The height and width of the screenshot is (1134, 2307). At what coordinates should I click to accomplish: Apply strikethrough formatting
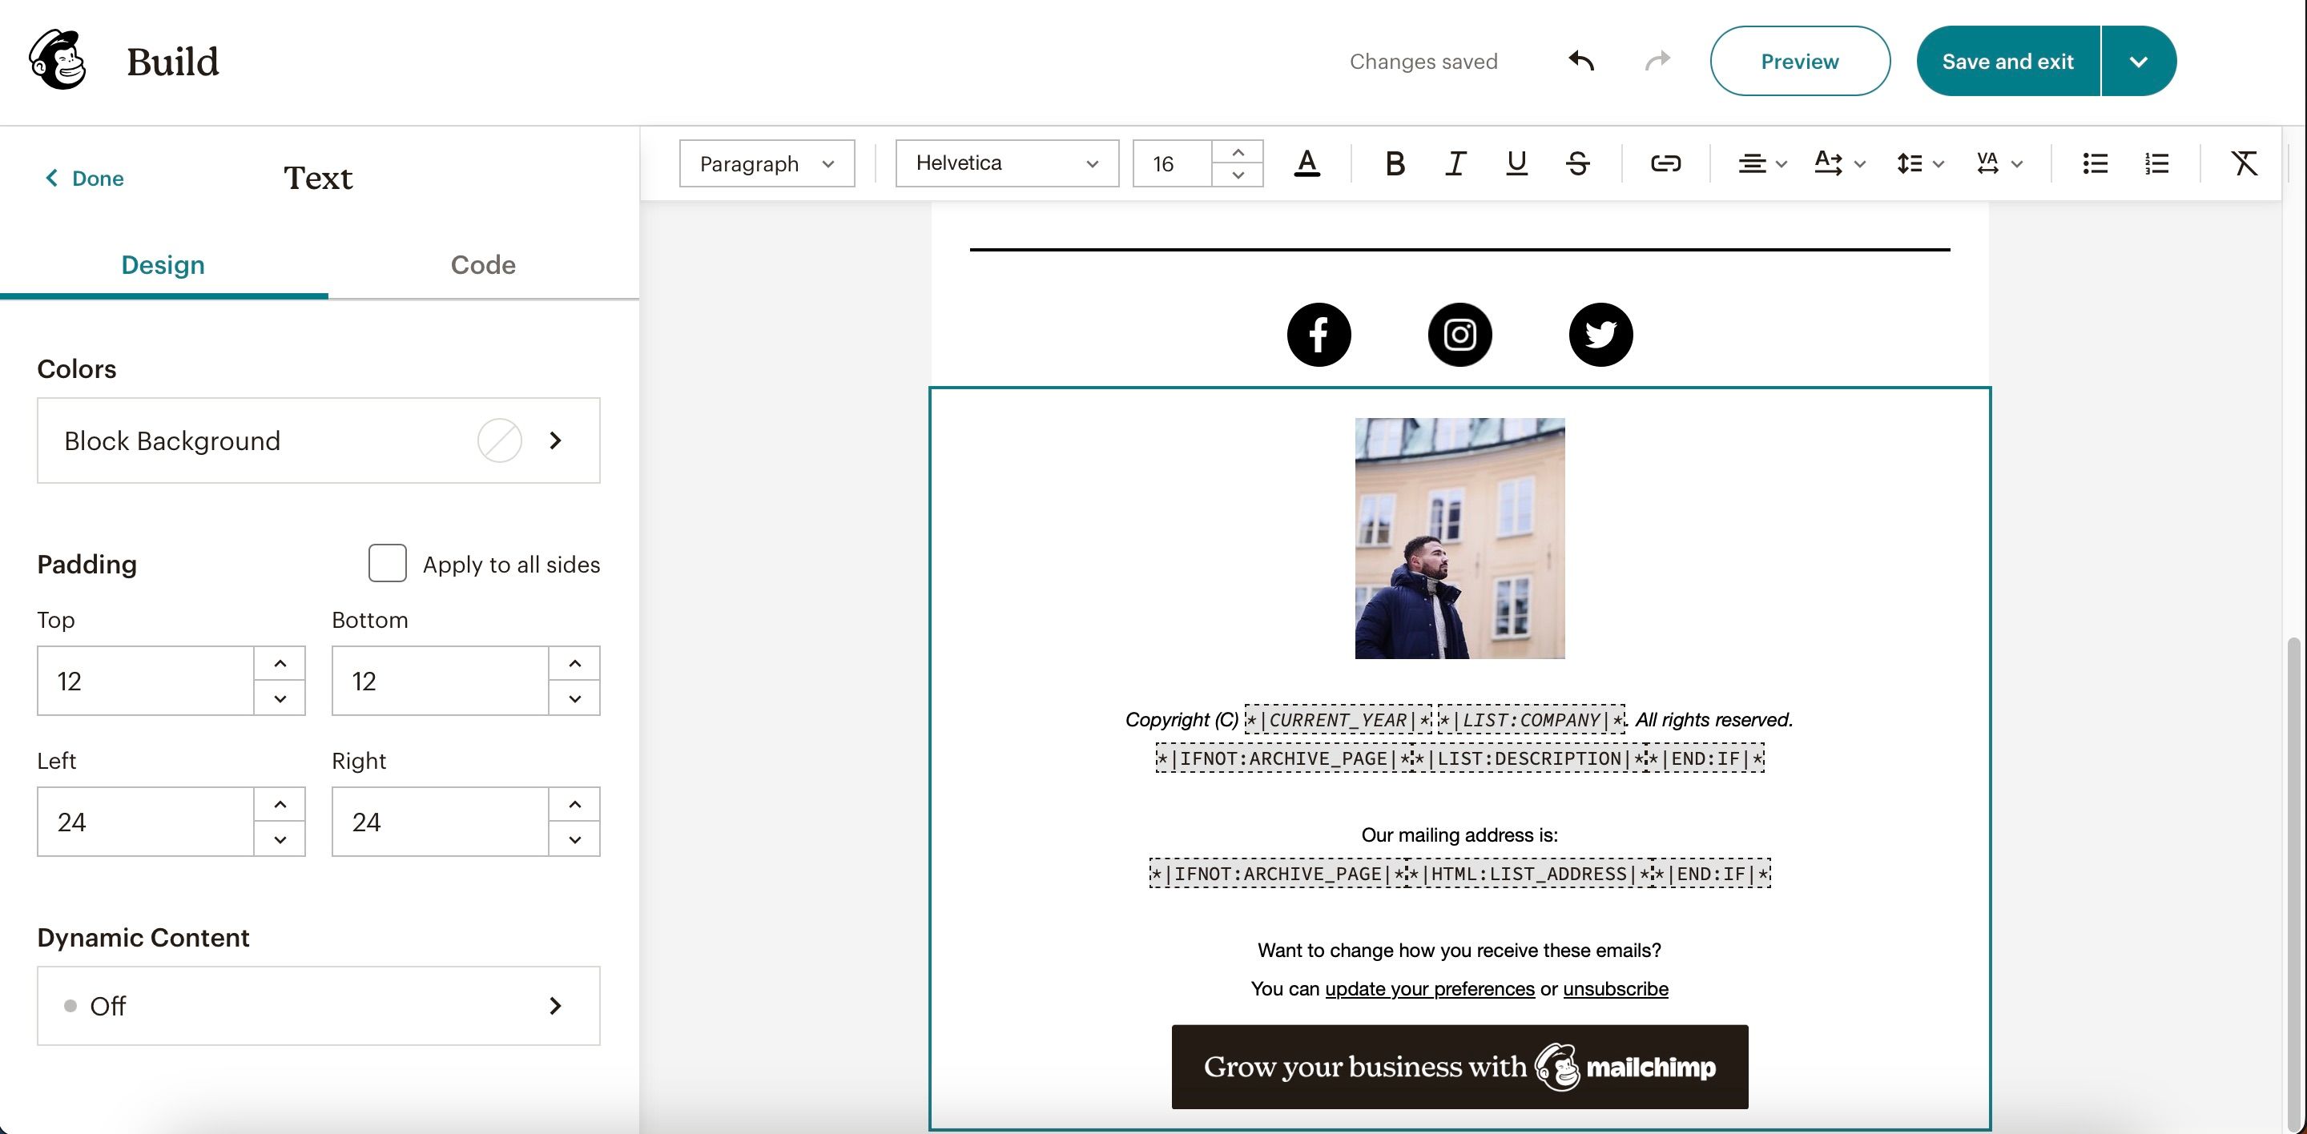(1577, 163)
